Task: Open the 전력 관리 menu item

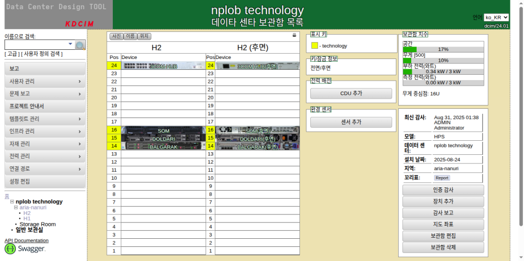Action: pyautogui.click(x=44, y=156)
